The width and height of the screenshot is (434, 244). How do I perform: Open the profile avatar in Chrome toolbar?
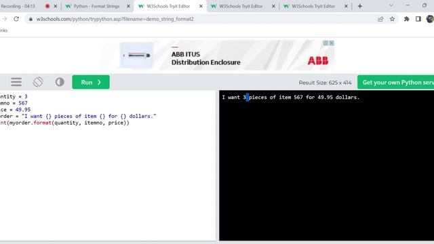click(430, 19)
